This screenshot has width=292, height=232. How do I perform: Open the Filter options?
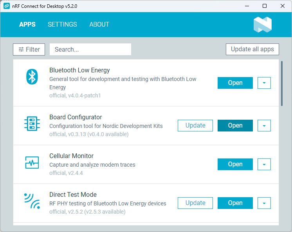coord(29,50)
